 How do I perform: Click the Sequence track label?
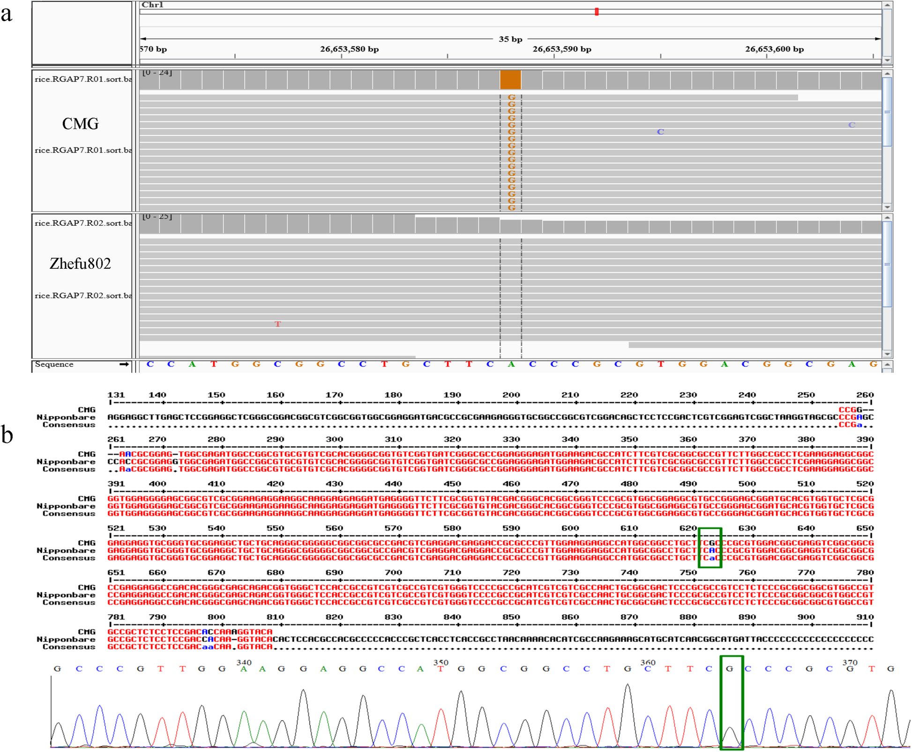[54, 364]
